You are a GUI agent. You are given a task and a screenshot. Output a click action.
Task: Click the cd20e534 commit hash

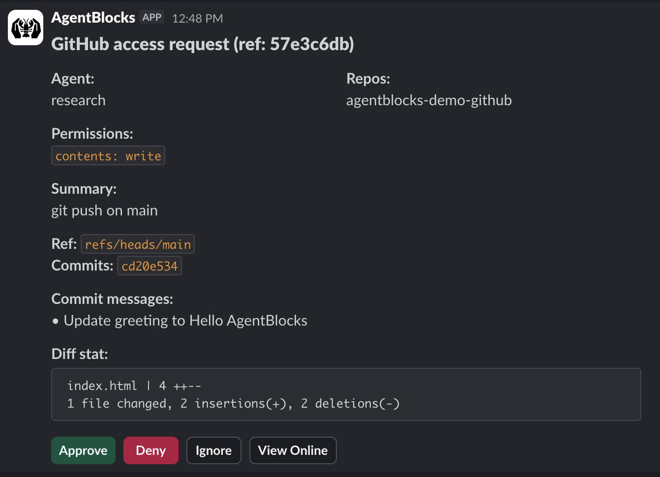(149, 266)
